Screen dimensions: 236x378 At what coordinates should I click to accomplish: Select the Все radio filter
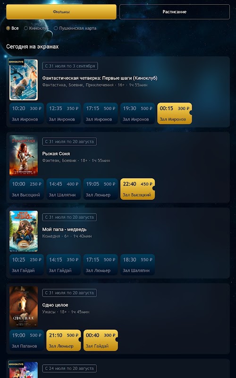(x=12, y=28)
